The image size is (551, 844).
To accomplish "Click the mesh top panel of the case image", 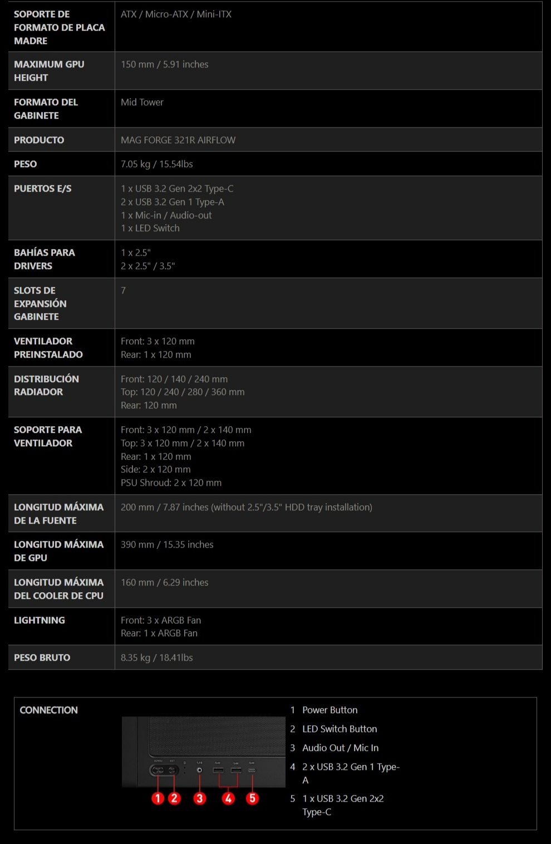I will point(217,735).
